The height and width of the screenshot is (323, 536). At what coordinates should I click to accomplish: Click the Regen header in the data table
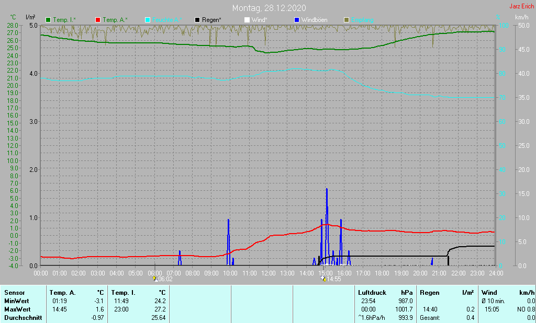[x=430, y=293]
